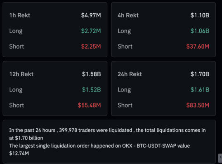Select the 4h Short value $37.60M
The height and width of the screenshot is (164, 222).
pyautogui.click(x=198, y=47)
